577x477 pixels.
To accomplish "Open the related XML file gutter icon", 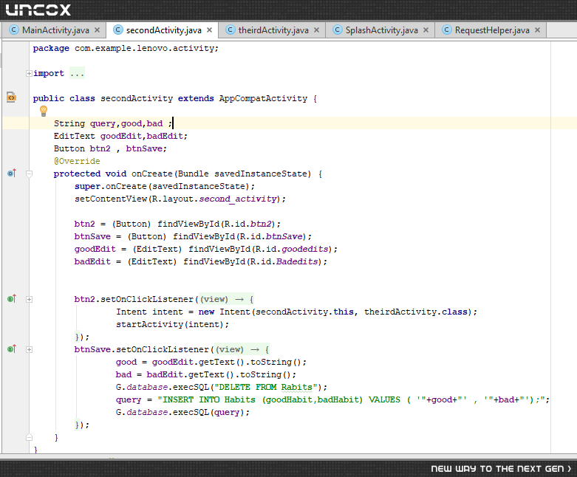I will click(11, 97).
